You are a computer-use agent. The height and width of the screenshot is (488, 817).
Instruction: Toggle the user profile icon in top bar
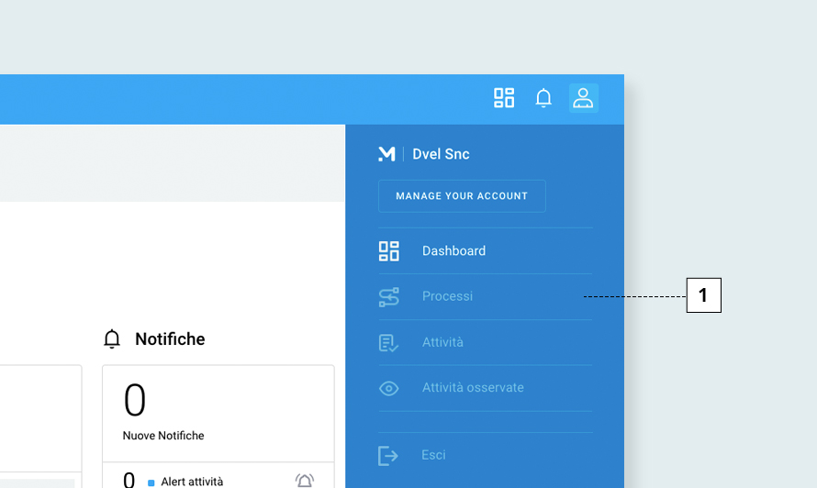tap(584, 98)
